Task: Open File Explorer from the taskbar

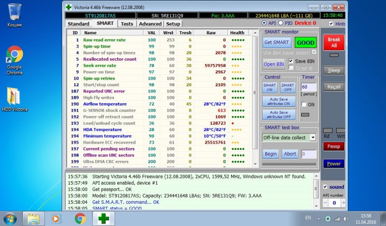Action: click(x=34, y=218)
